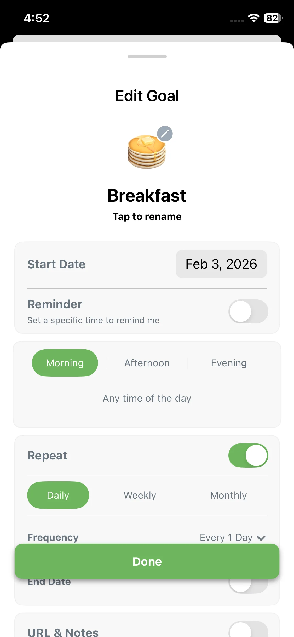Toggle the URL & Notes switch

point(248,631)
